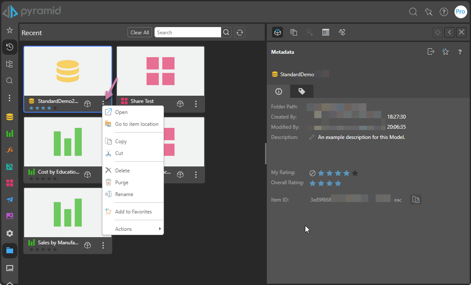
Task: Select Go to item location
Action: pos(136,124)
